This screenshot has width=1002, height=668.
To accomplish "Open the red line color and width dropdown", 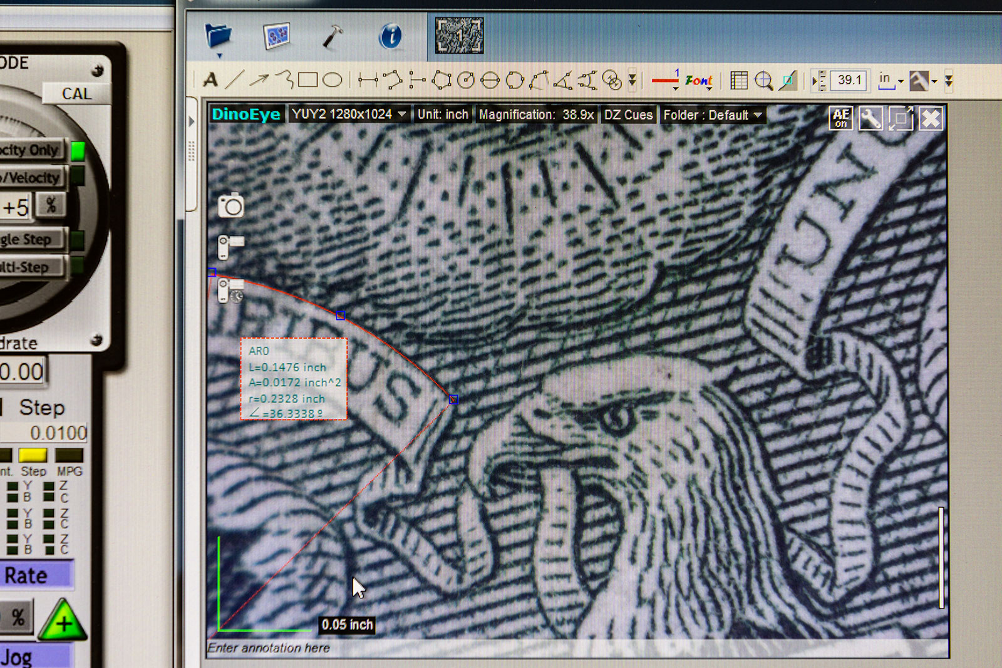I will point(665,80).
